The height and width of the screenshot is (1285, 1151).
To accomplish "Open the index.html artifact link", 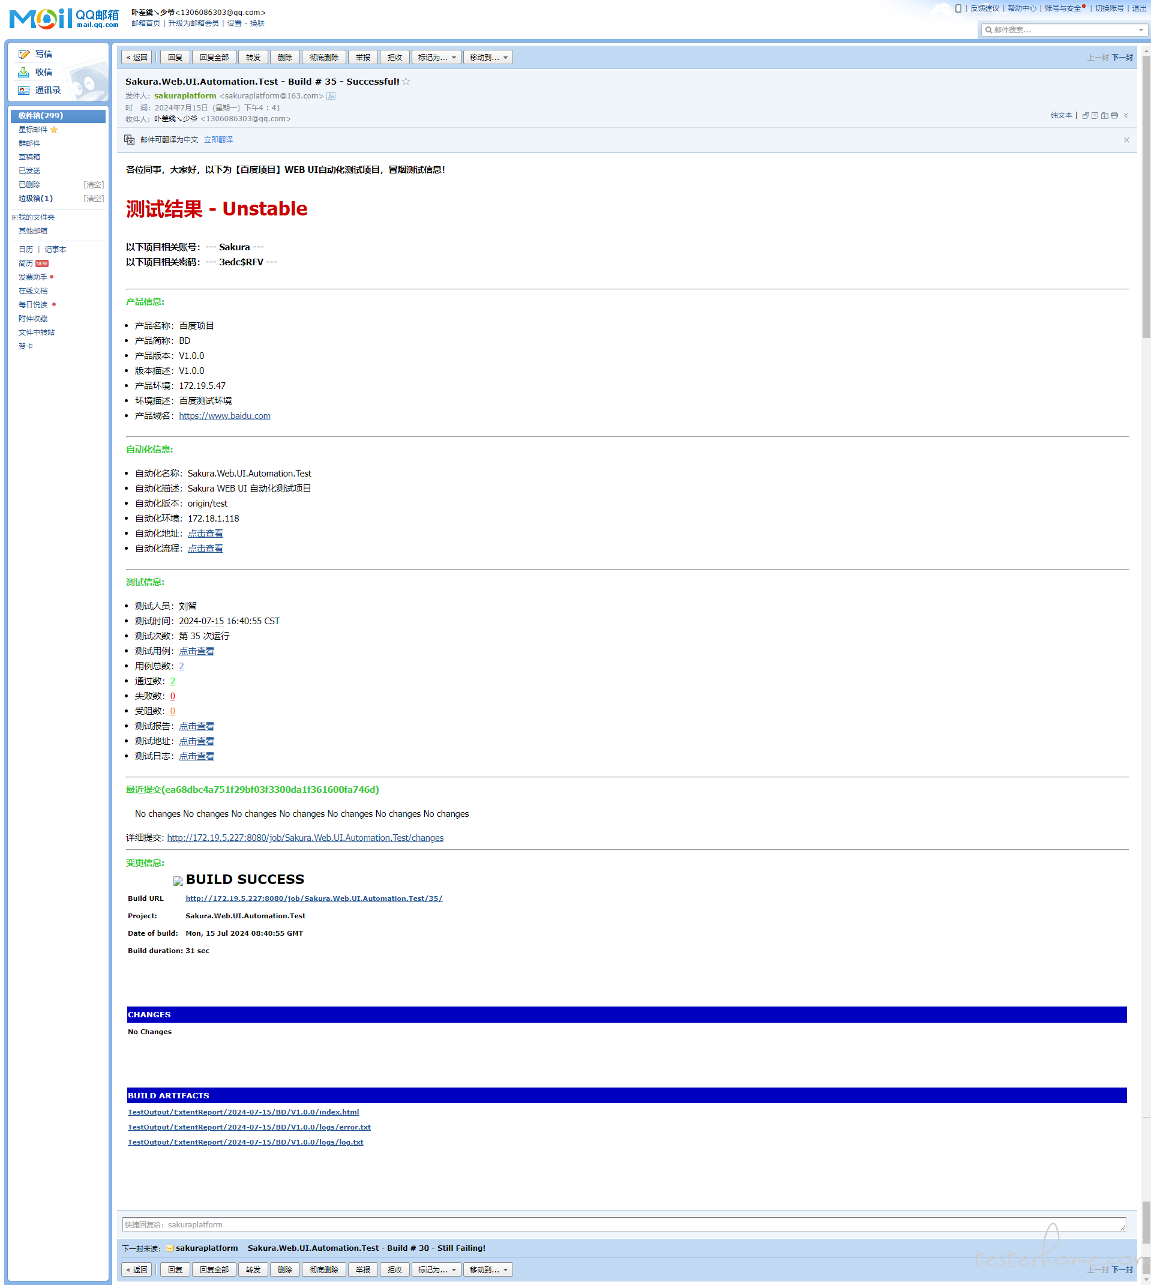I will click(x=244, y=1112).
